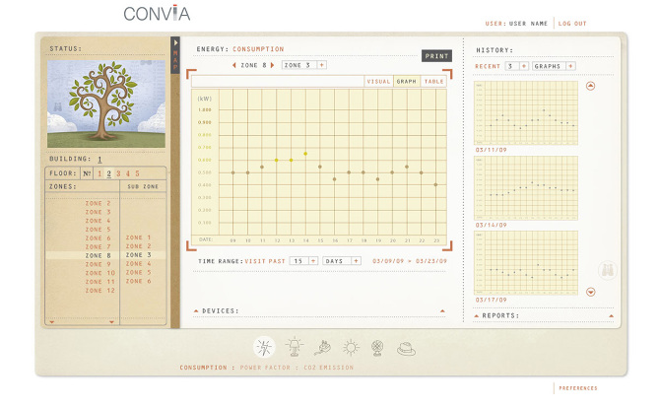Click the USER NAME text in header
660x408 pixels.
(528, 24)
